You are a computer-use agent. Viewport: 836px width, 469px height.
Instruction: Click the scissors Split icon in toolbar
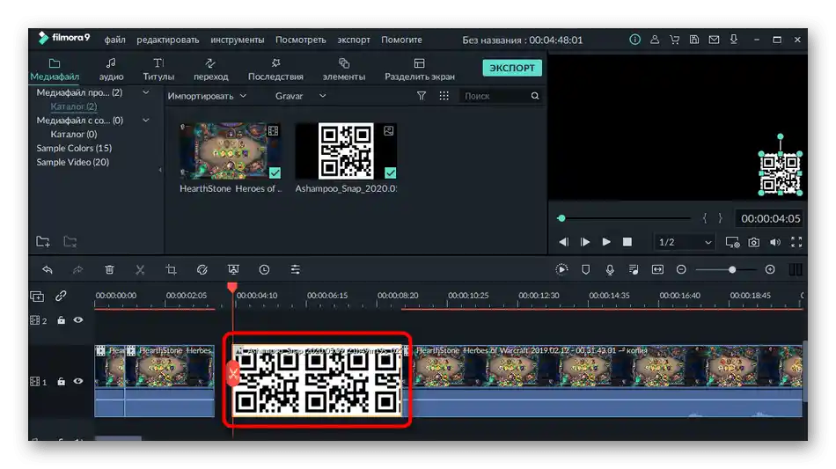(140, 269)
